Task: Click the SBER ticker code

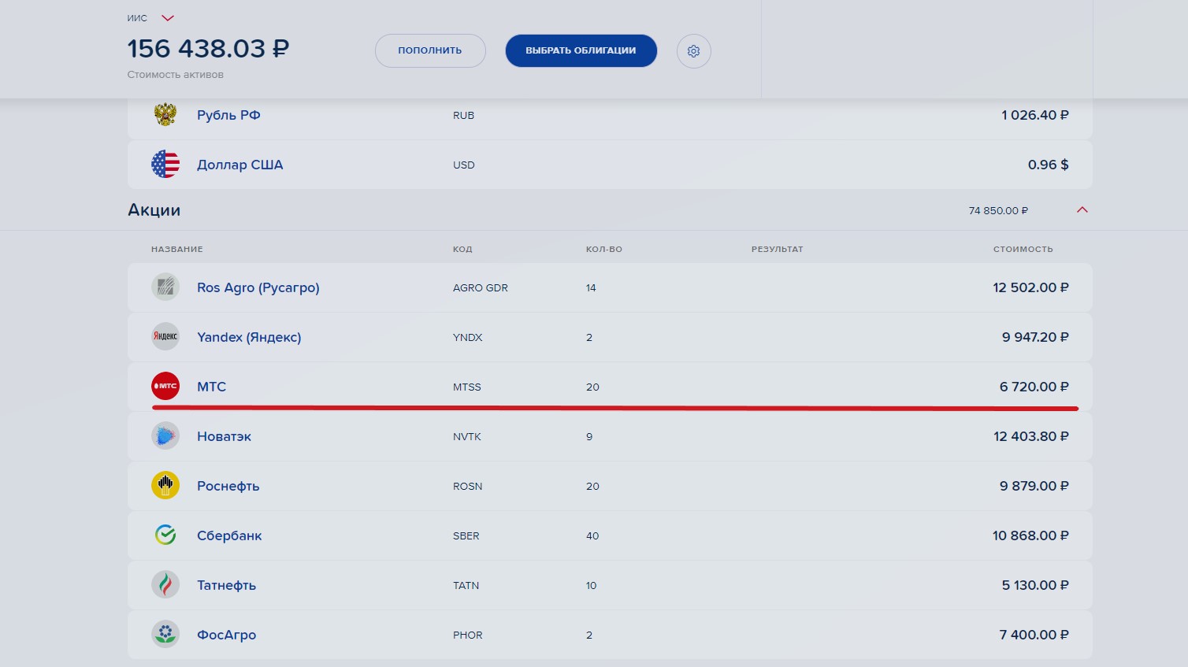Action: (x=466, y=535)
